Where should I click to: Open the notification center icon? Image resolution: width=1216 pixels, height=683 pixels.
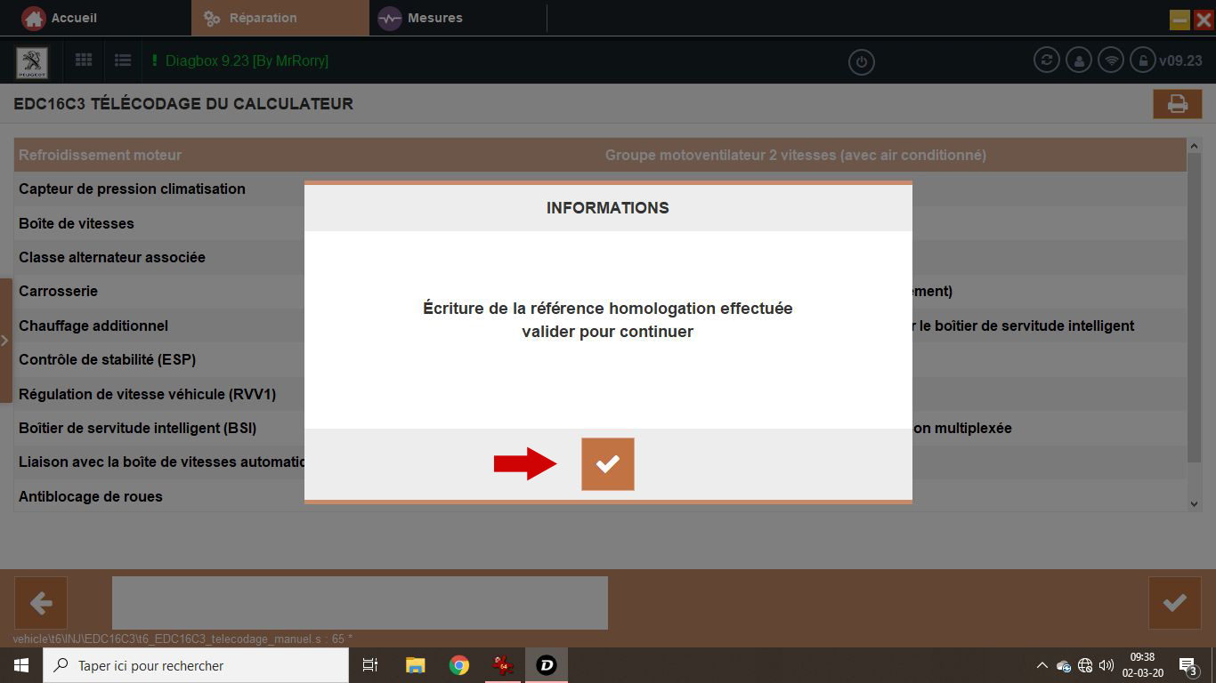(x=1188, y=665)
